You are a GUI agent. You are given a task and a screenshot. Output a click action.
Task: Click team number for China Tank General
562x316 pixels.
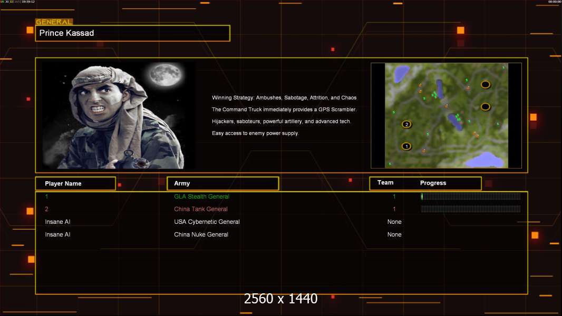tap(394, 209)
